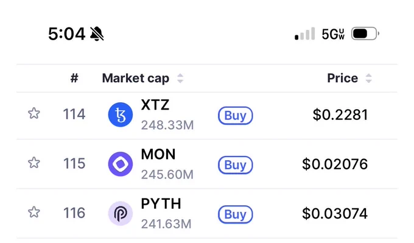Tap the Market cap header label

point(135,79)
